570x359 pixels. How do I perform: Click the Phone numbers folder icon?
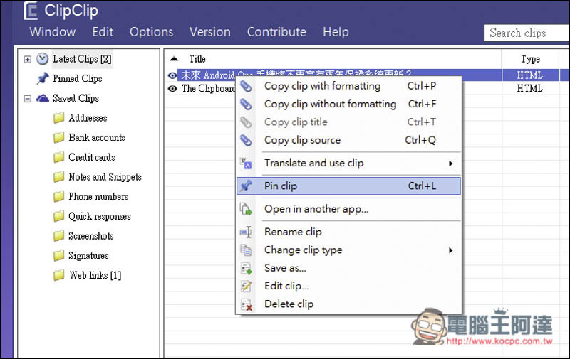click(x=58, y=196)
